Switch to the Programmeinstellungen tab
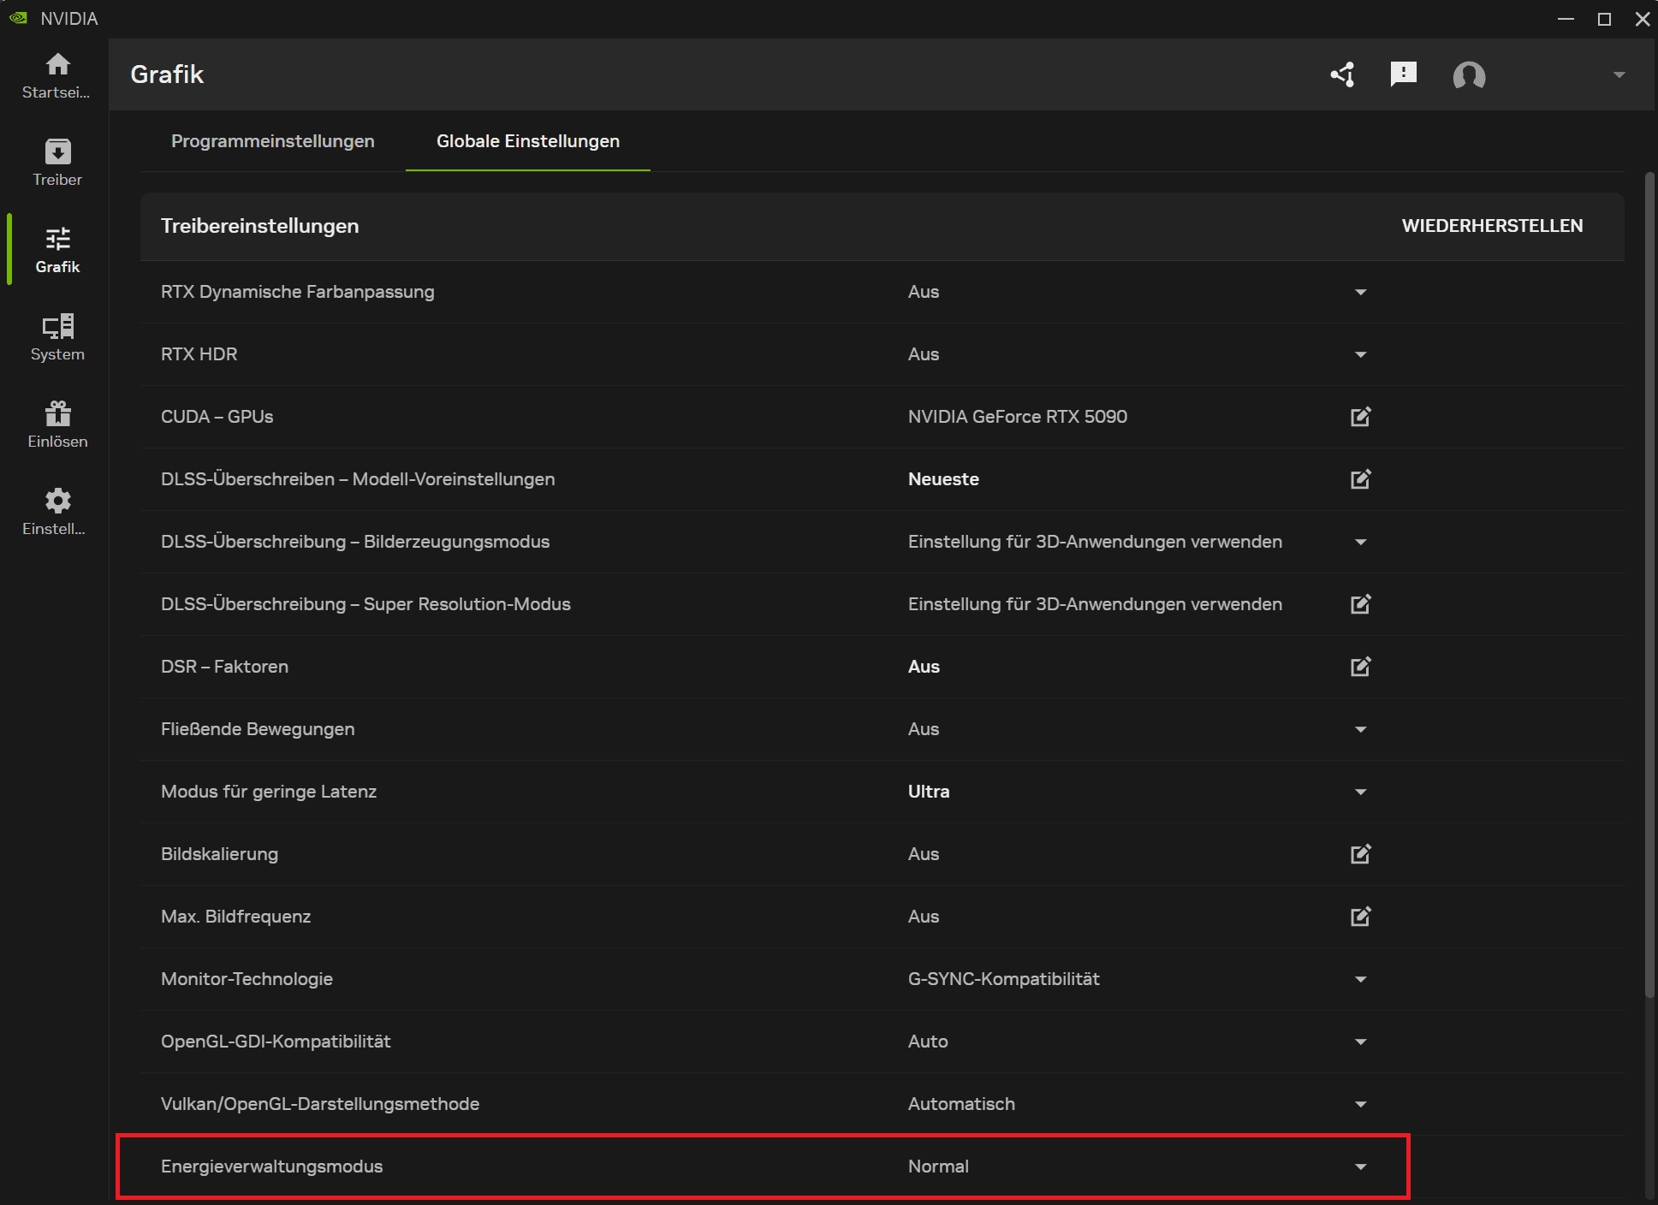 click(x=272, y=141)
